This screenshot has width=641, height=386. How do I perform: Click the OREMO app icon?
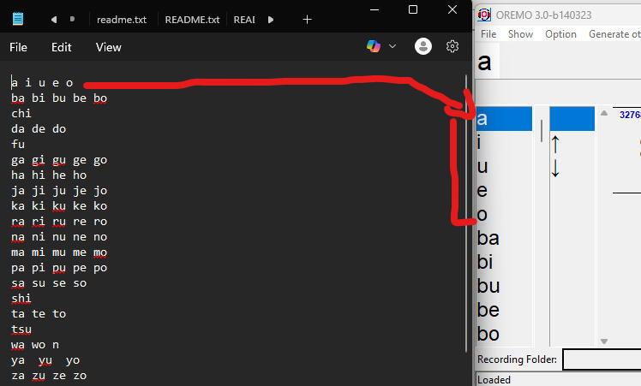point(484,15)
